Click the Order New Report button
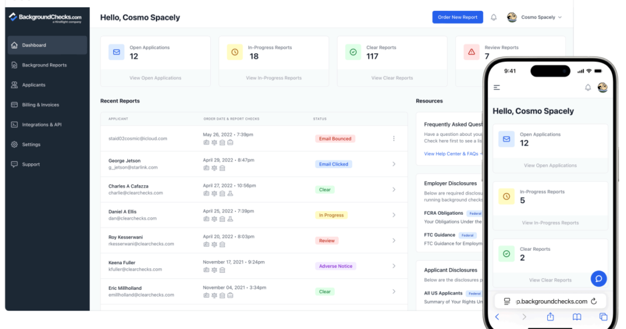The width and height of the screenshot is (626, 329). [457, 17]
